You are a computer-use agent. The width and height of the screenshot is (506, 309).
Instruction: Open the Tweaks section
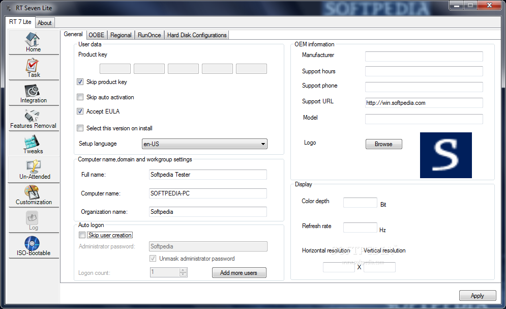tap(34, 145)
